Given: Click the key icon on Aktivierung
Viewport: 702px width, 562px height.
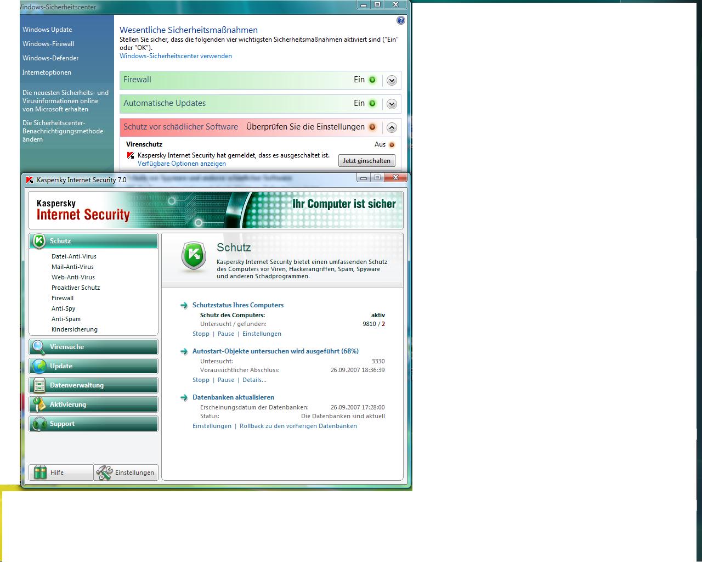Looking at the screenshot, I should tap(39, 404).
